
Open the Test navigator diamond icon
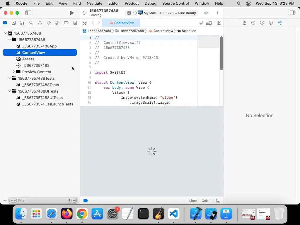49,23
